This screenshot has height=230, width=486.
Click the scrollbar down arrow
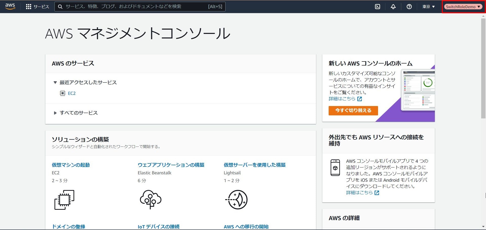click(483, 227)
